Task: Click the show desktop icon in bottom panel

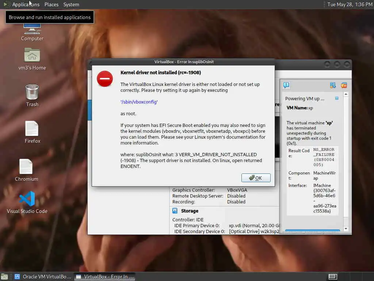Action: tap(4, 277)
